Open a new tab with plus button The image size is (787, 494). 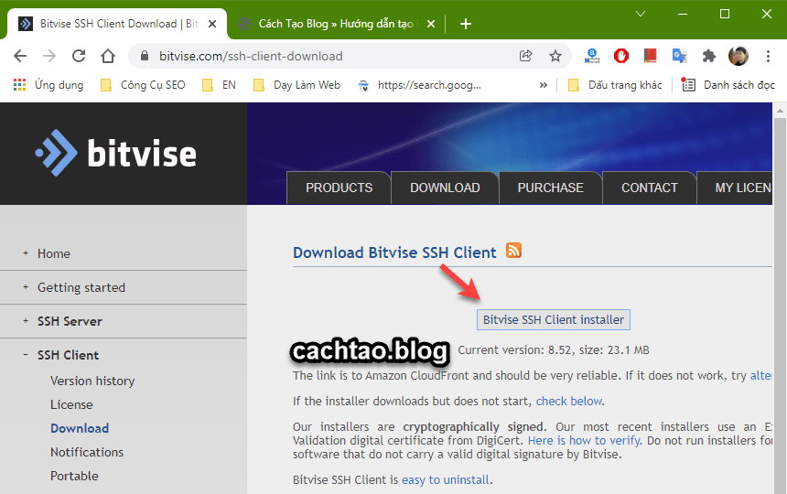coord(465,24)
